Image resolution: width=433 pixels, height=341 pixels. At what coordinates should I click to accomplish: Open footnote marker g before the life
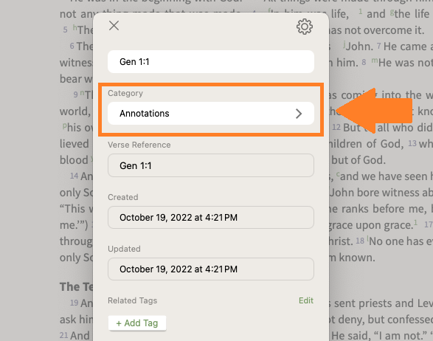[x=392, y=12]
